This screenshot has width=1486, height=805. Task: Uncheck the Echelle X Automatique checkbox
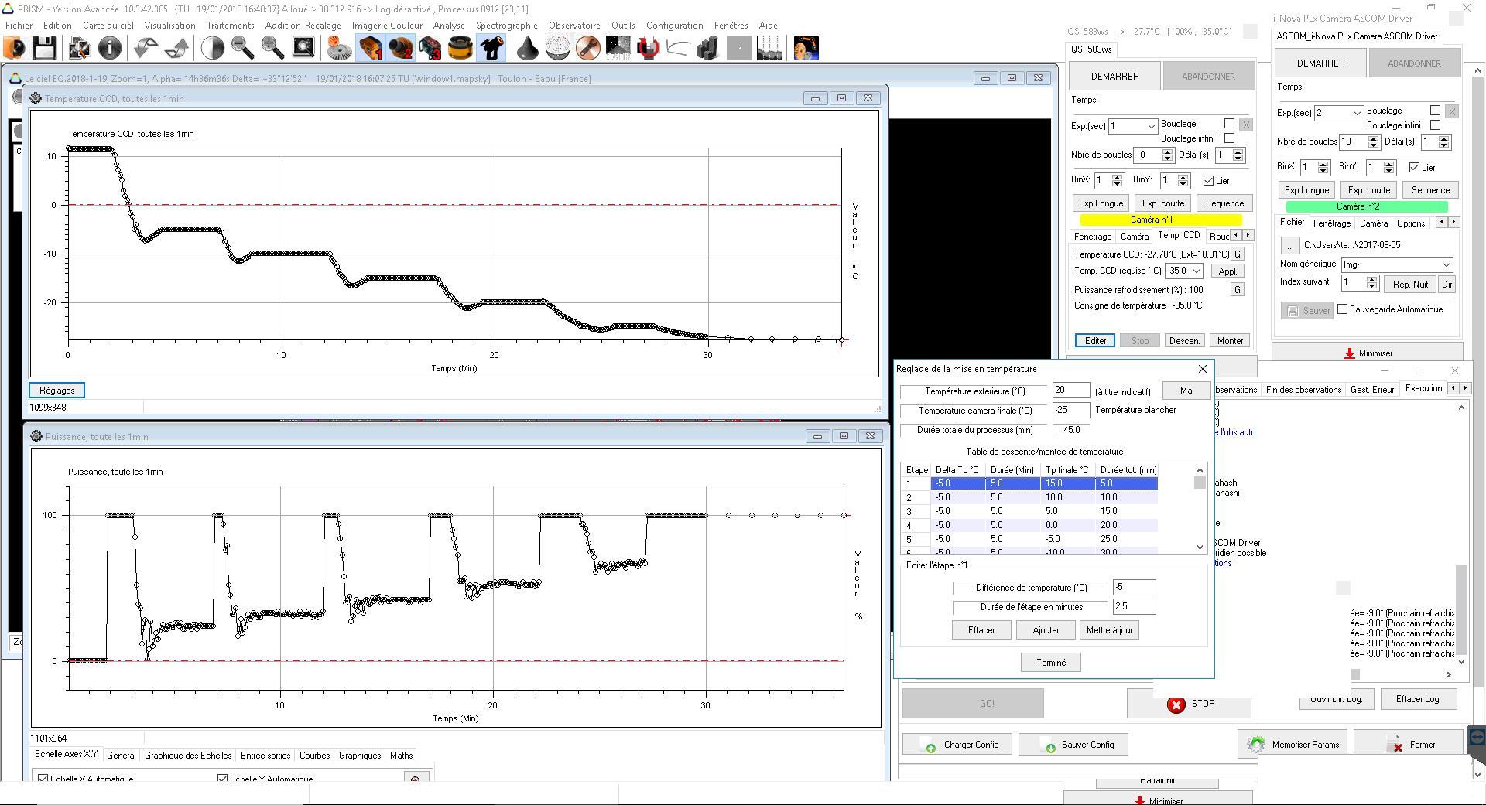(x=43, y=779)
